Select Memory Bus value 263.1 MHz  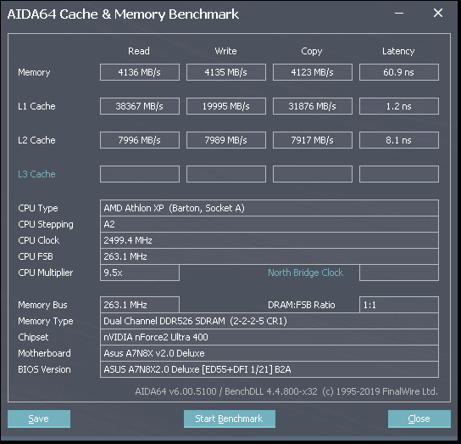pyautogui.click(x=140, y=305)
